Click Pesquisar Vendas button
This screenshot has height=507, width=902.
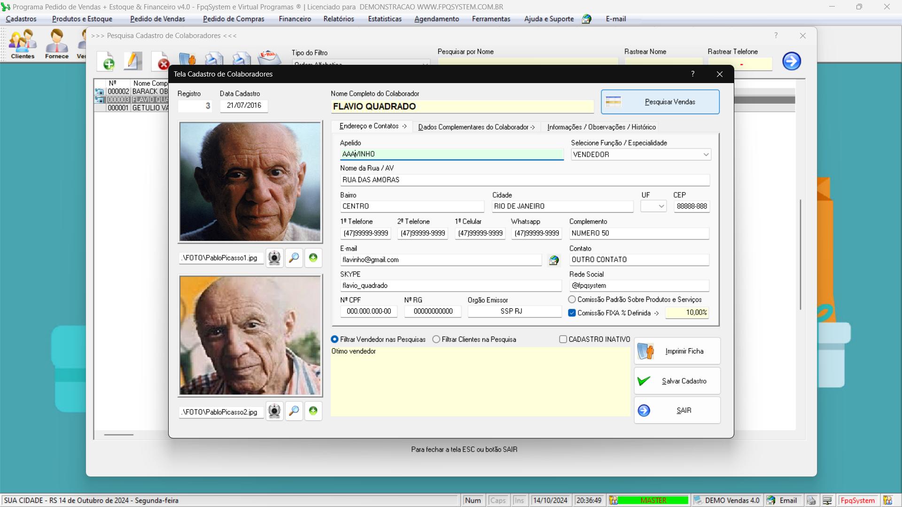(660, 102)
